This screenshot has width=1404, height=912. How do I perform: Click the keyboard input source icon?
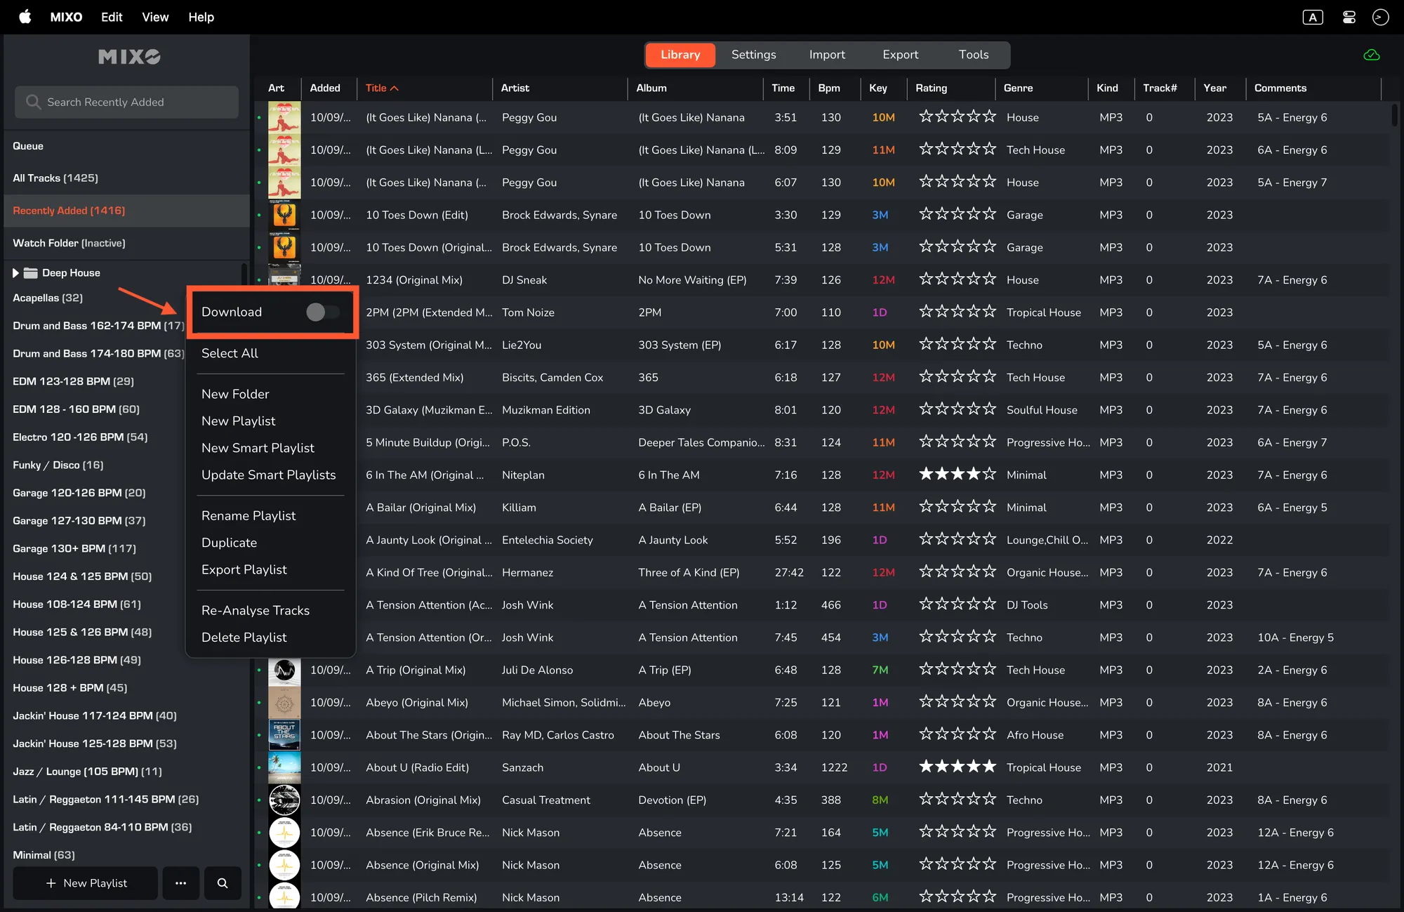coord(1312,18)
